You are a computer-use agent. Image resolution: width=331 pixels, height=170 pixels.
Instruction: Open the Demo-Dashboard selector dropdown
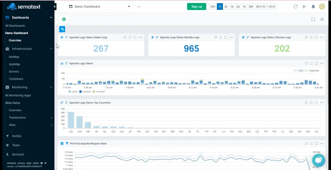pyautogui.click(x=100, y=7)
